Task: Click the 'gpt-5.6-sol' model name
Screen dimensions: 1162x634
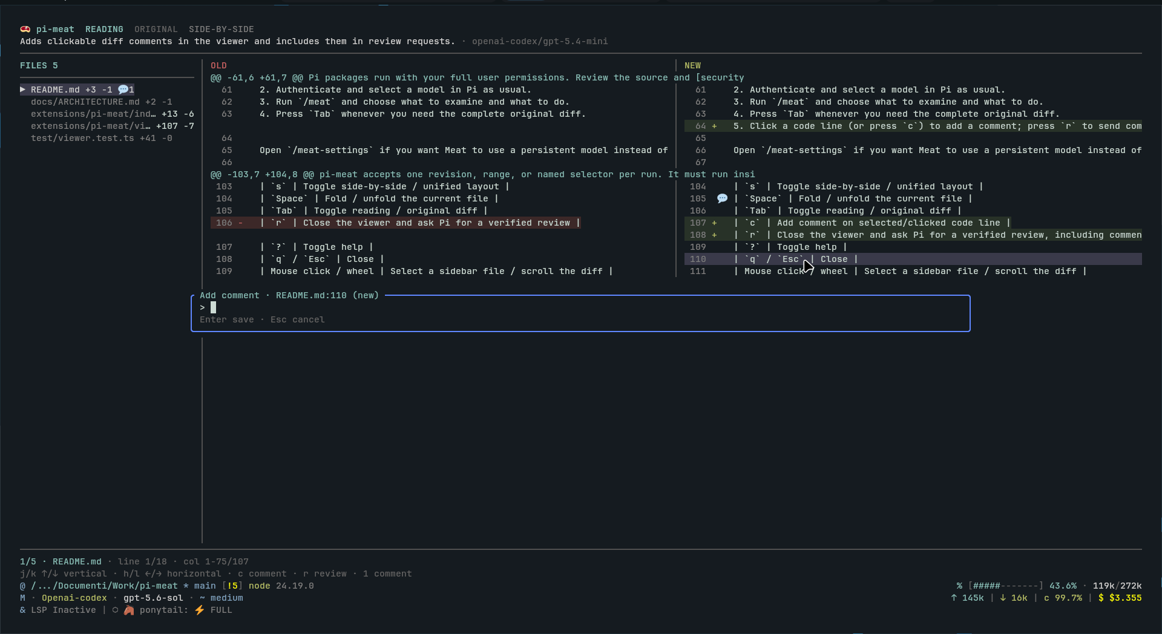Action: point(153,598)
